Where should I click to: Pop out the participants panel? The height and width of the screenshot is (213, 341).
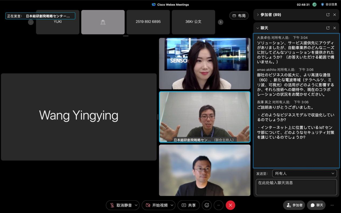pos(328,15)
